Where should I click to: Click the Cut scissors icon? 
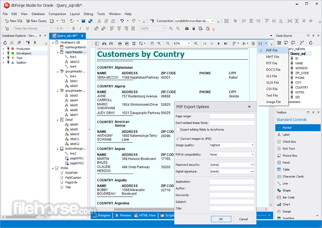coord(99,21)
